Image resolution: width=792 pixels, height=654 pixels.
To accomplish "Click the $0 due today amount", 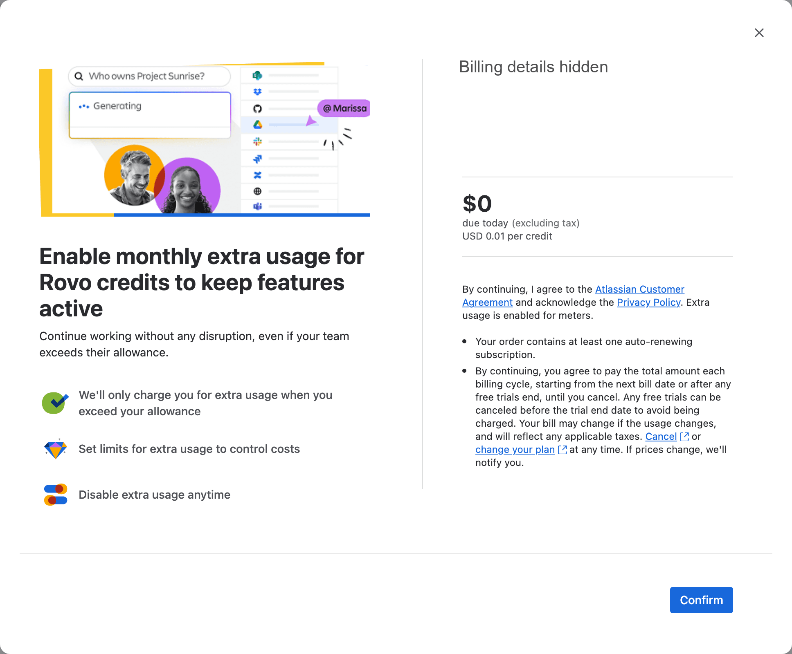I will coord(477,204).
